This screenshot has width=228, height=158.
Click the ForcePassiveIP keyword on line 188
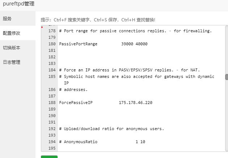coord(76,103)
